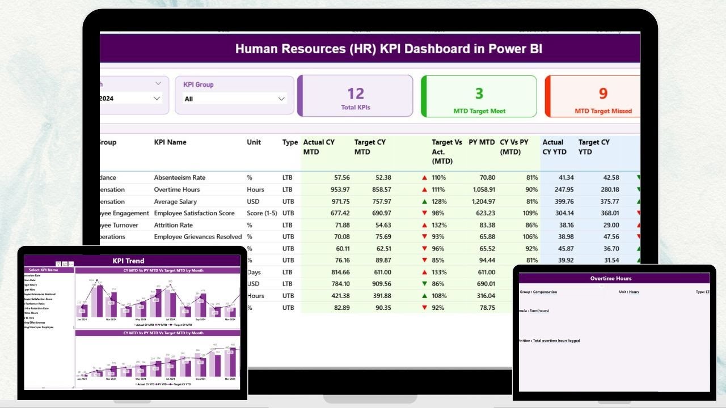Screen dimensions: 726x408
Task: Click the red up arrow beside 132%
Action: [x=424, y=225]
